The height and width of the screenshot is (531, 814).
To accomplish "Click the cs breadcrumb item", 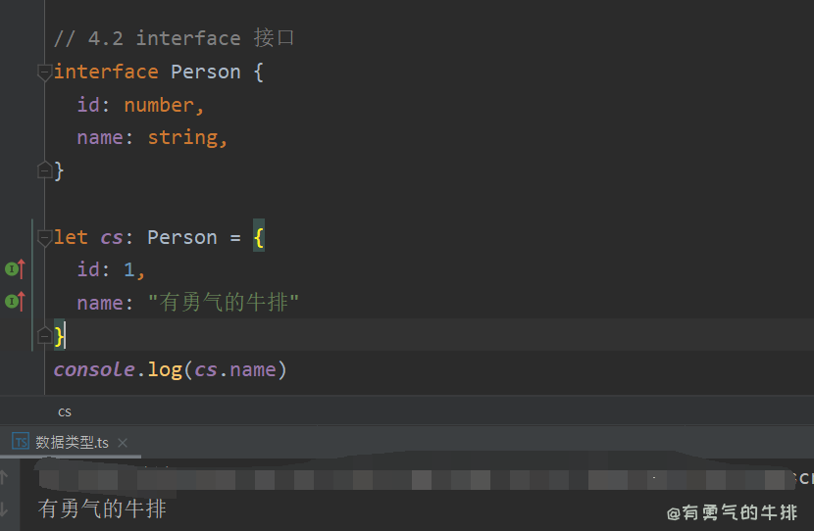I will tap(64, 411).
